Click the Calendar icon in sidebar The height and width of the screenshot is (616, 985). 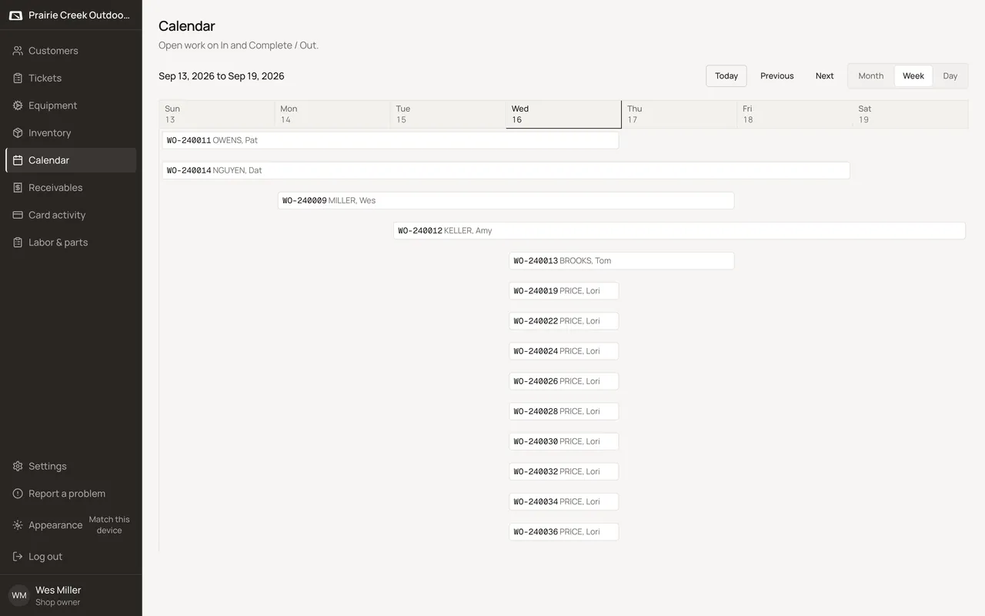pyautogui.click(x=18, y=160)
